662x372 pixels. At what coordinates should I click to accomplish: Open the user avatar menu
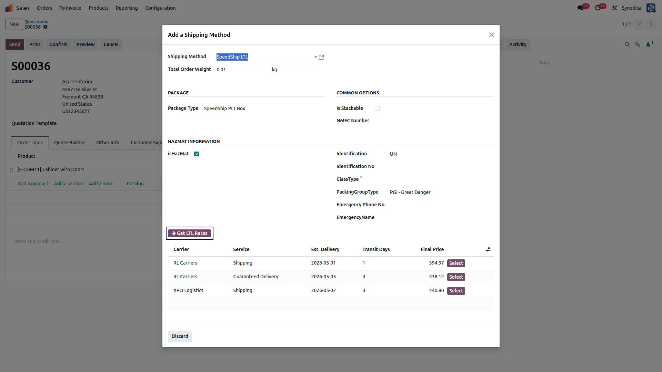click(x=651, y=8)
